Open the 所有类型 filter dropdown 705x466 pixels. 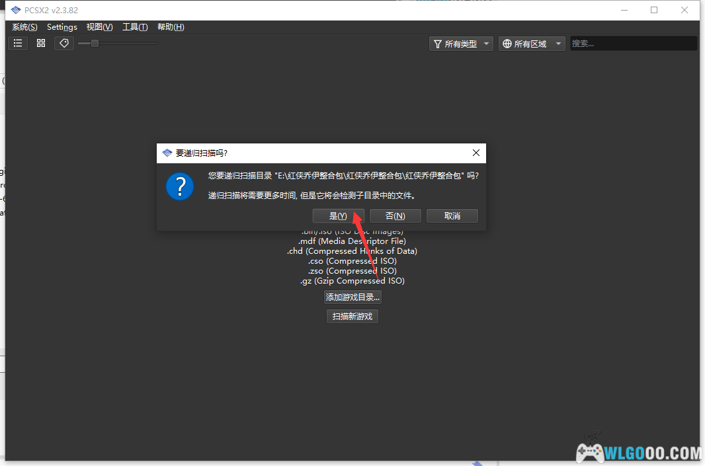point(462,44)
